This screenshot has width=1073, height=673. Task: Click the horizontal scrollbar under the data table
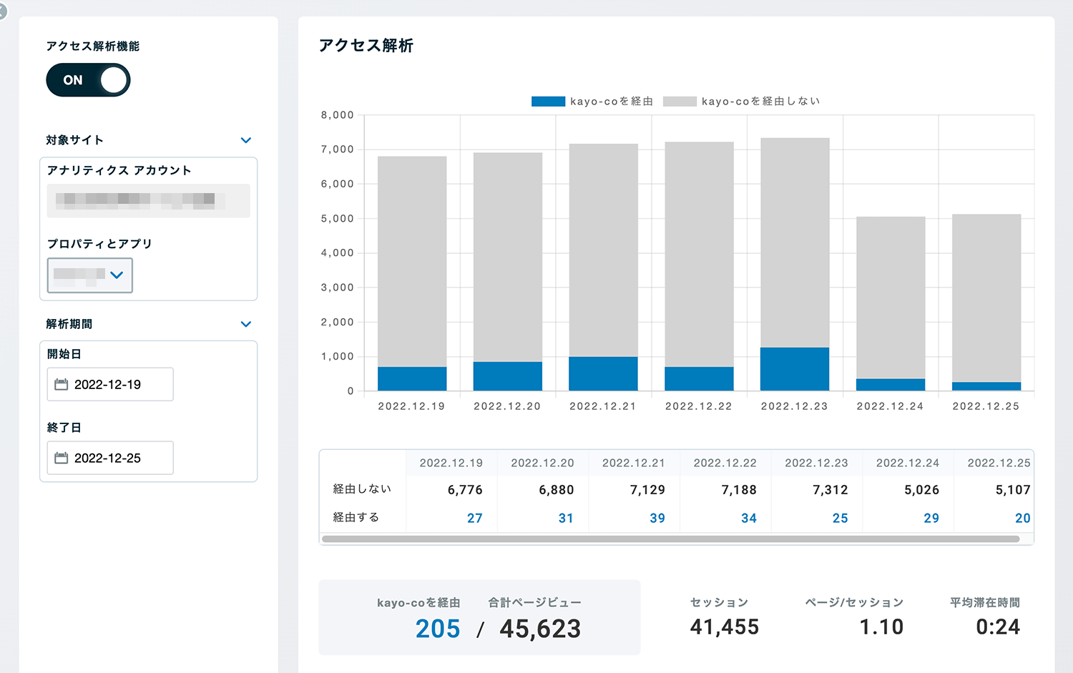pyautogui.click(x=670, y=539)
